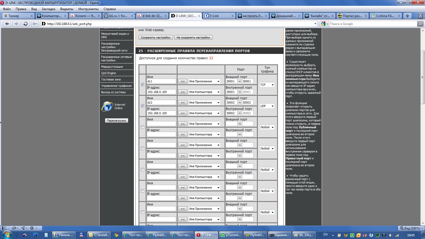Reload the page with the refresh icon
The width and height of the screenshot is (425, 239).
pos(25,24)
